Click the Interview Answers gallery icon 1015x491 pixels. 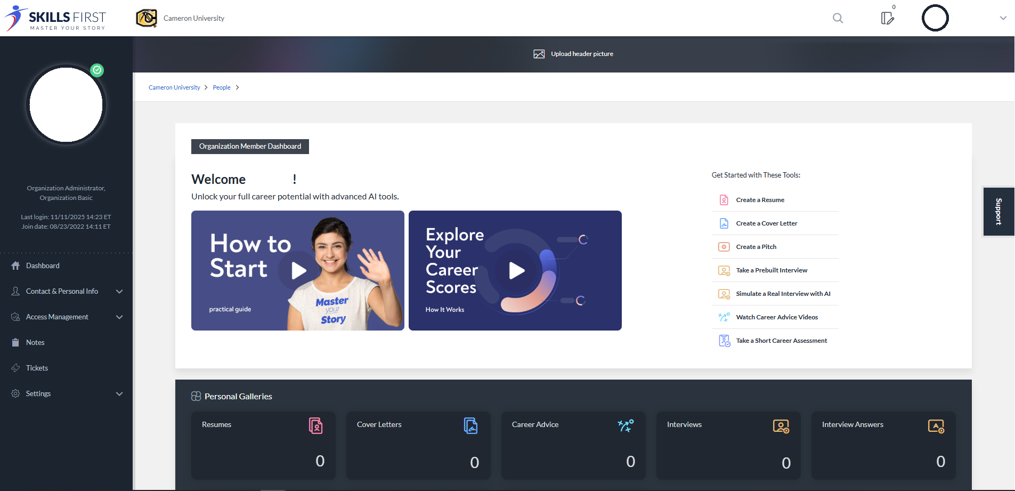936,426
